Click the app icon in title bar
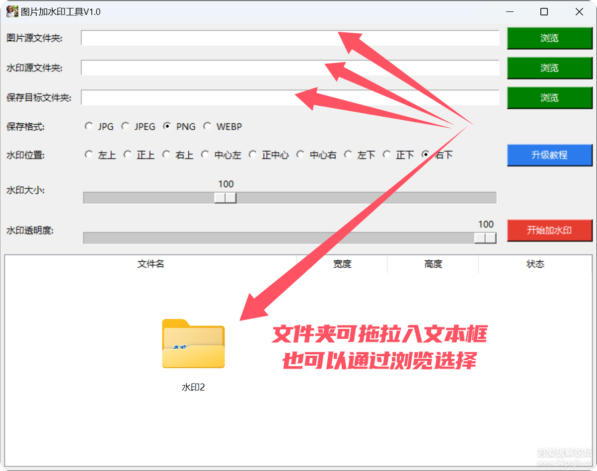 pos(12,11)
